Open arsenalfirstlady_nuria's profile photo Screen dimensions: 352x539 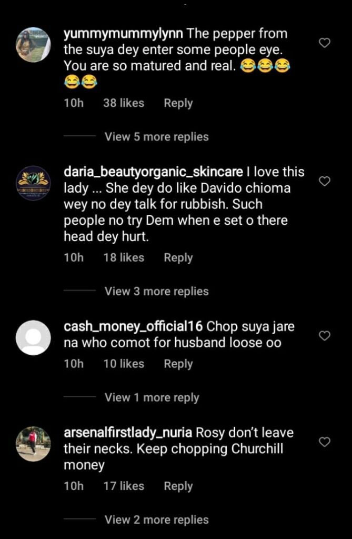tap(34, 444)
